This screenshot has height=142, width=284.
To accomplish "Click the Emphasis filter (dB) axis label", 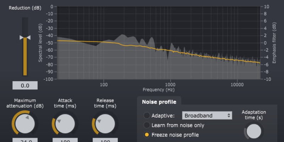I will tap(274, 43).
